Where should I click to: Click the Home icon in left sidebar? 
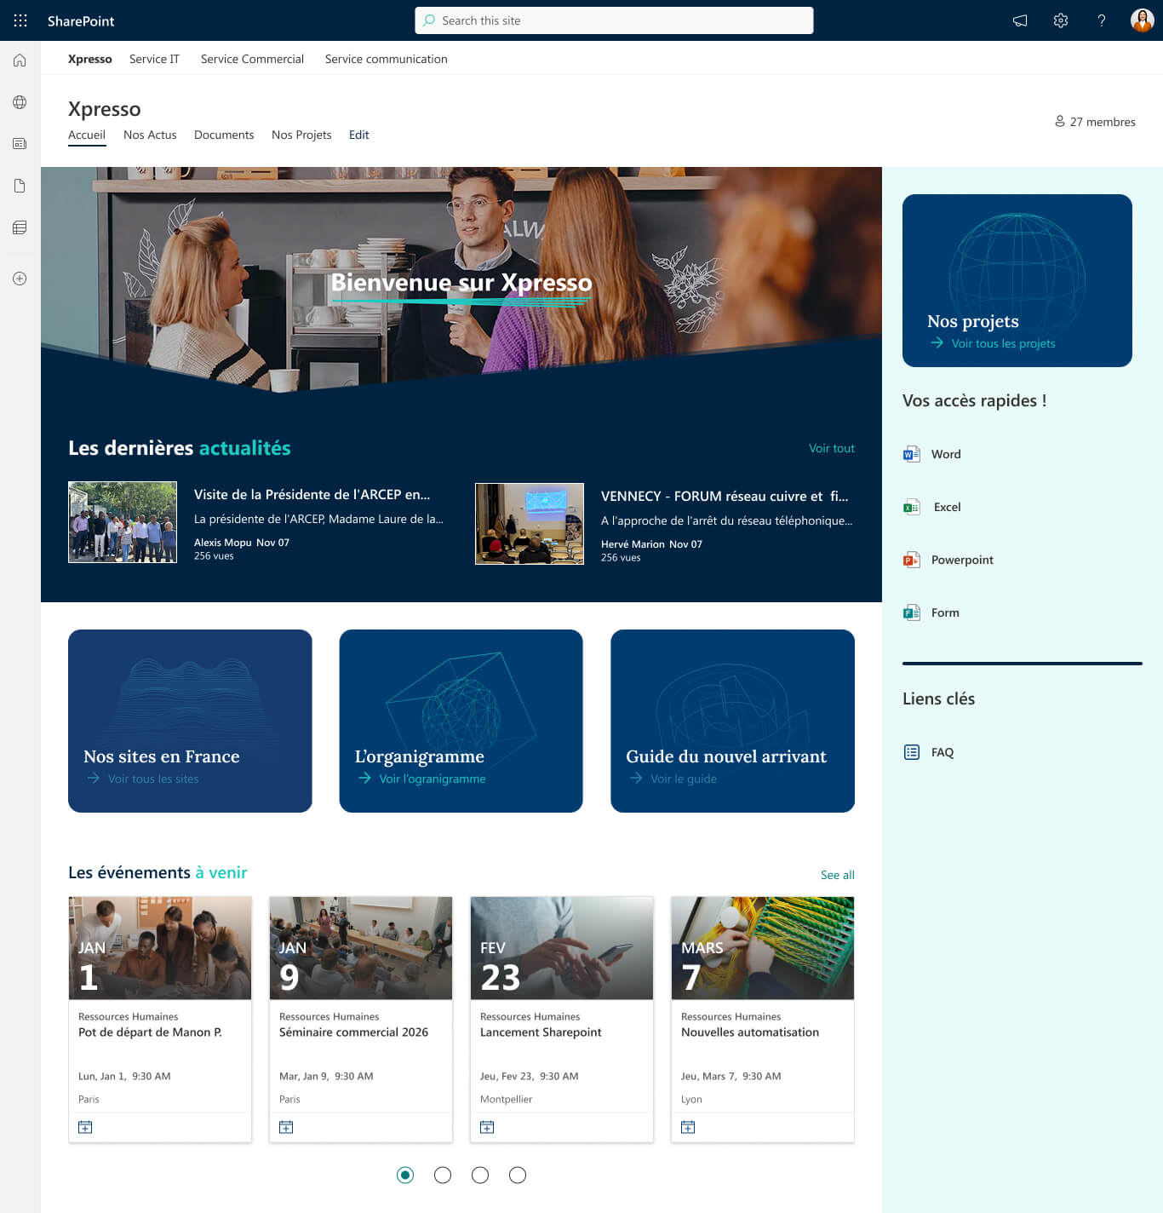(20, 60)
